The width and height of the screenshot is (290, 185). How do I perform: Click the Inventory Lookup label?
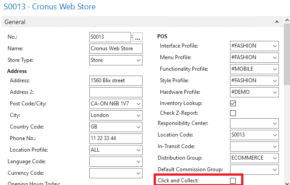(x=181, y=103)
